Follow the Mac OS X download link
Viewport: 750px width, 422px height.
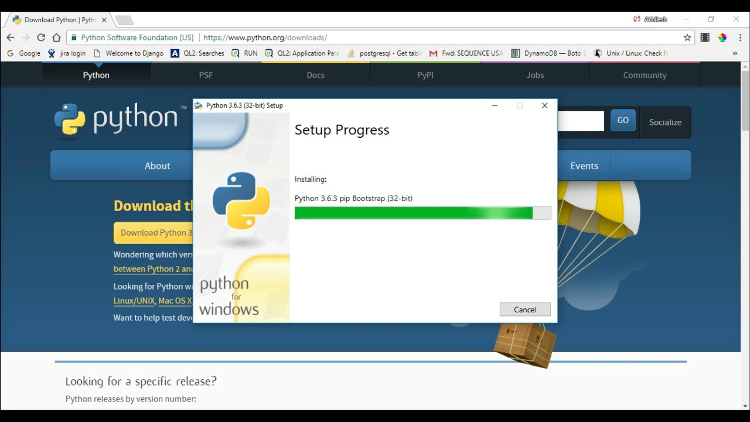coord(175,301)
